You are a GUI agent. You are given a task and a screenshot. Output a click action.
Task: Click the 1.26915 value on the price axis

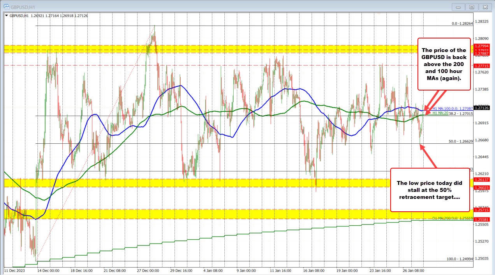(x=483, y=123)
